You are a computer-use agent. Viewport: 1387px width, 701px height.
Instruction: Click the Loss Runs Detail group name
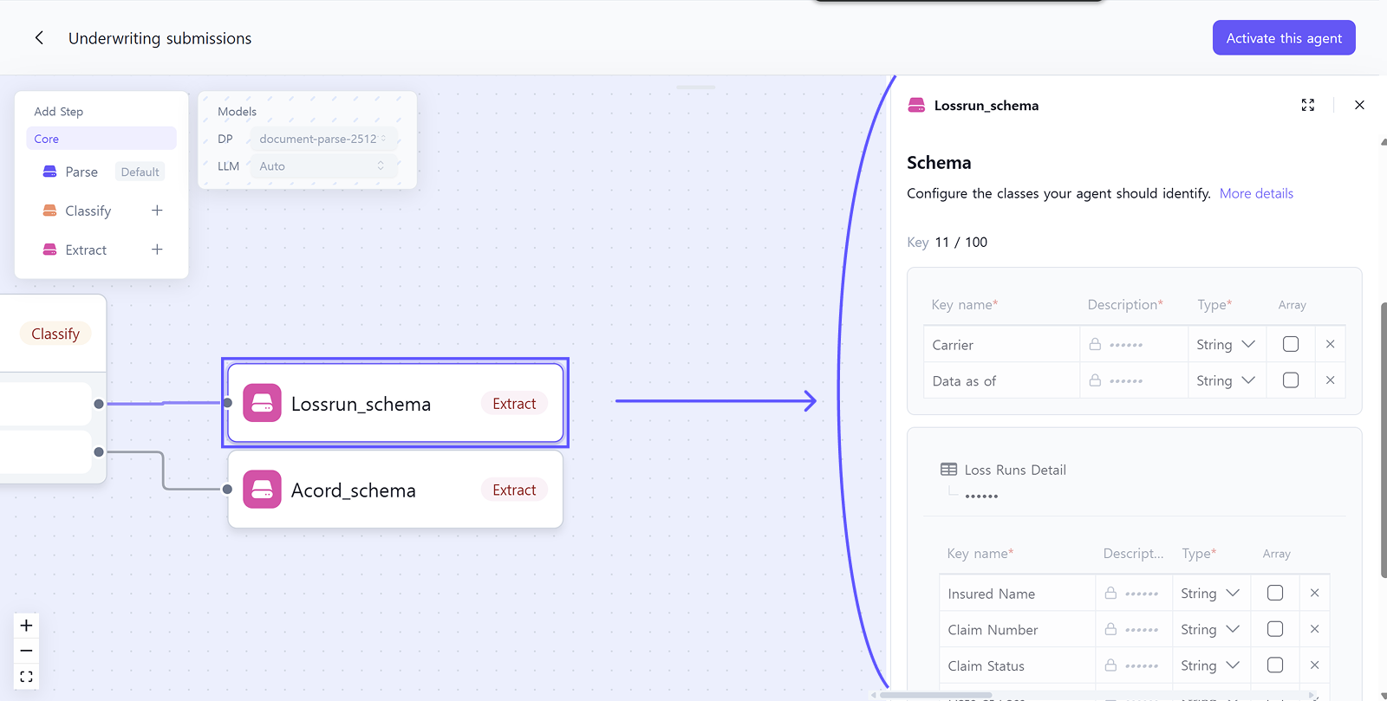1015,470
